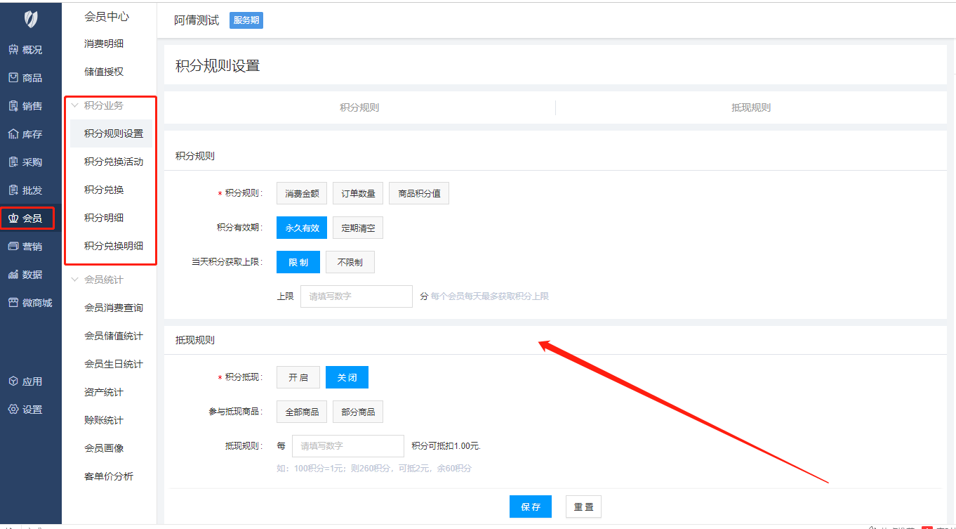This screenshot has width=956, height=529.
Task: Open 数据 chart icon in sidebar
Action: pyautogui.click(x=13, y=275)
